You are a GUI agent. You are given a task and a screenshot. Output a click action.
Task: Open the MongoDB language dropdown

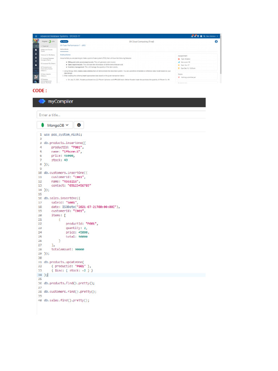click(x=55, y=125)
